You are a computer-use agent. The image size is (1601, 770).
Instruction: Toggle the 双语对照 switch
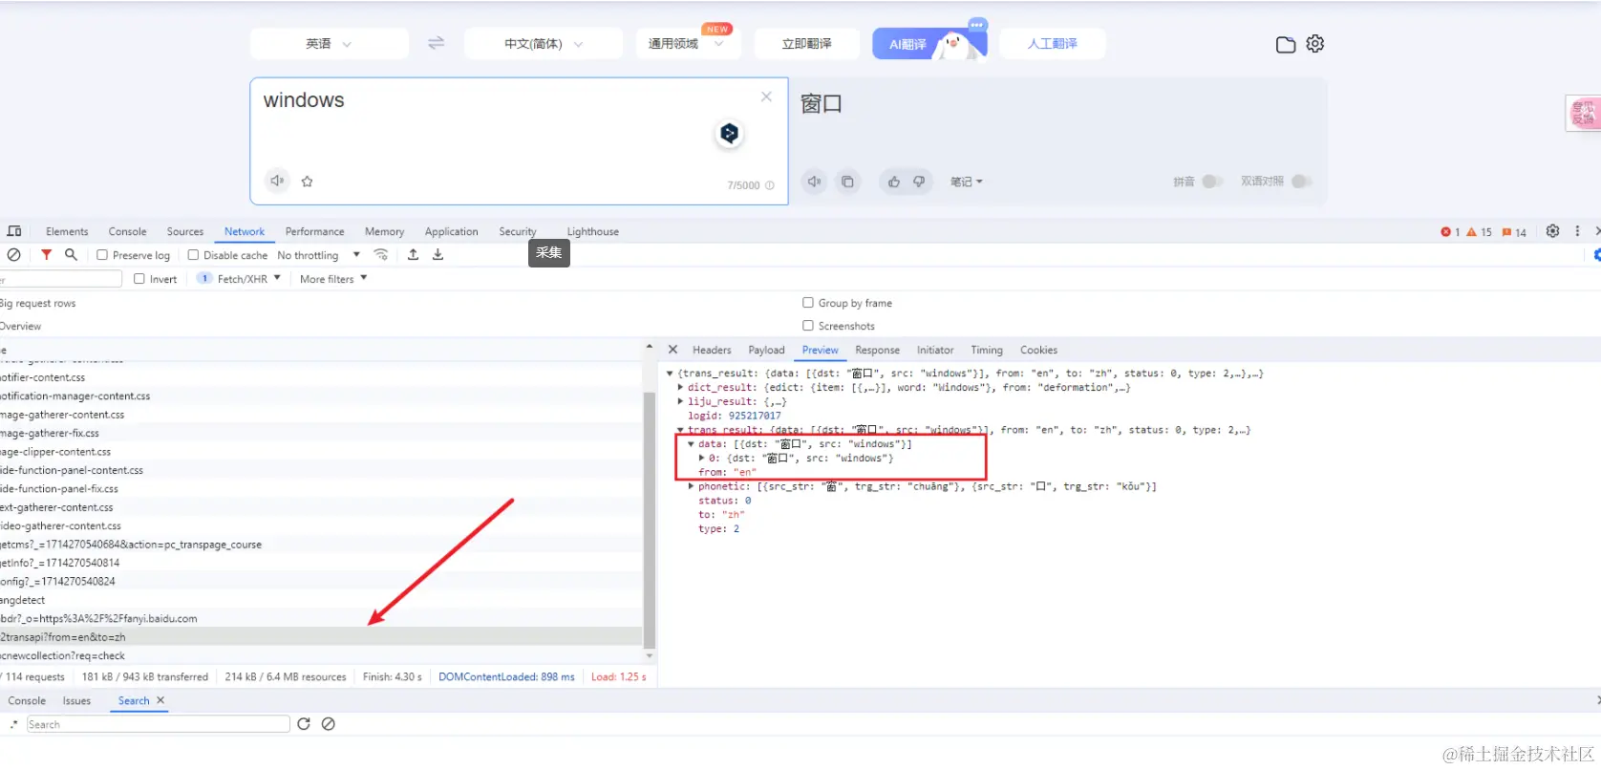tap(1302, 182)
